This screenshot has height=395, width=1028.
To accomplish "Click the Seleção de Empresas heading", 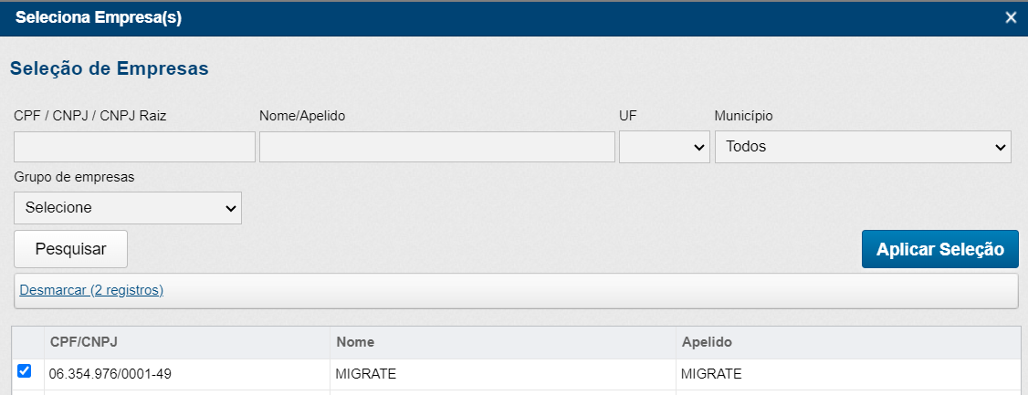I will pos(109,68).
